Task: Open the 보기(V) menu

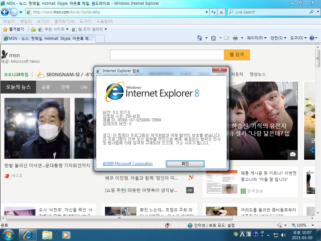Action: tap(43, 21)
